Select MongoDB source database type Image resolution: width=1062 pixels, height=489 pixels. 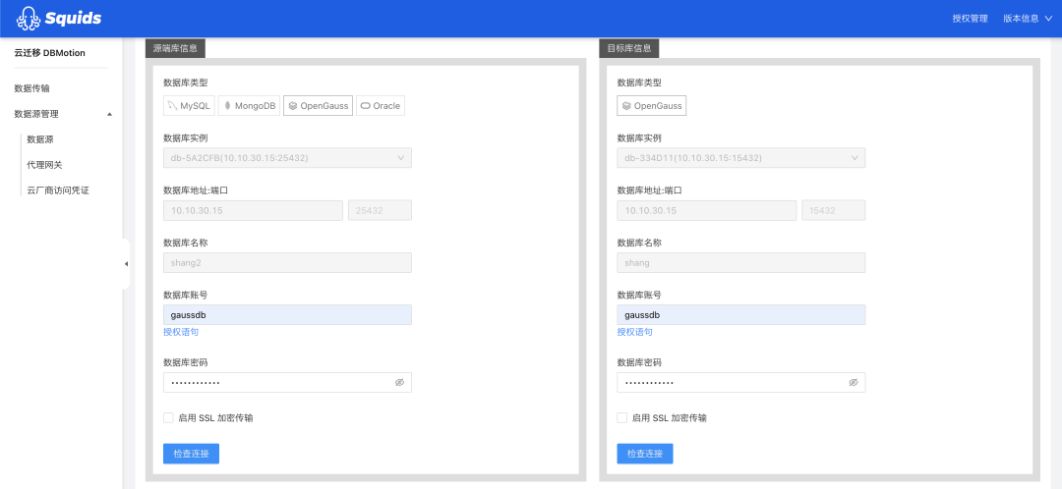[x=249, y=106]
